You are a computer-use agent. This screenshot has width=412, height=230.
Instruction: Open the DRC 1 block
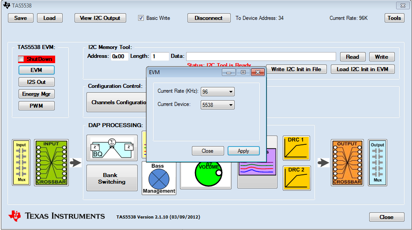pyautogui.click(x=296, y=148)
